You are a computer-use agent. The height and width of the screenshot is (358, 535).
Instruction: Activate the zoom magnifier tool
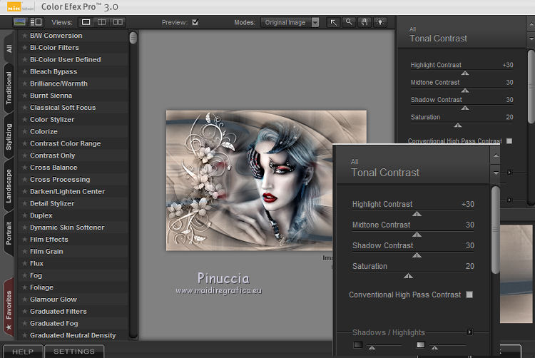(349, 22)
